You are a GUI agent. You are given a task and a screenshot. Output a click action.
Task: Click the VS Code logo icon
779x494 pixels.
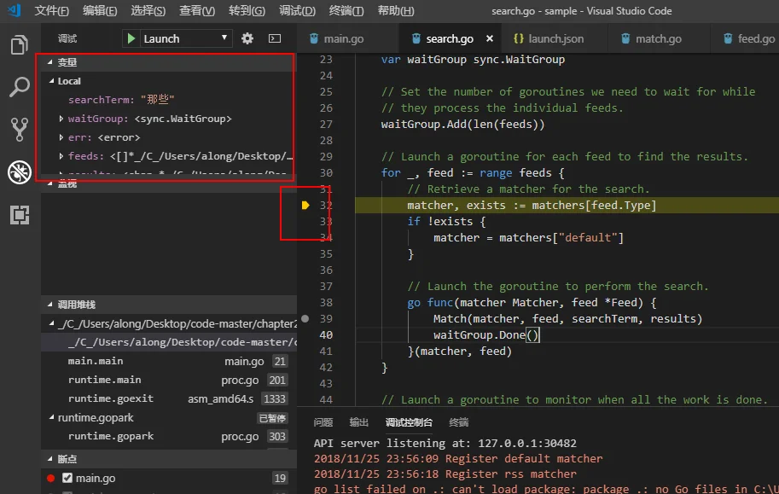pos(15,10)
